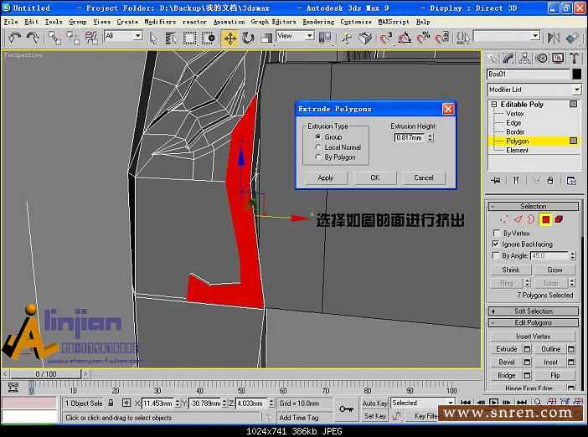Open the Hierarchy panel icon

point(525,58)
